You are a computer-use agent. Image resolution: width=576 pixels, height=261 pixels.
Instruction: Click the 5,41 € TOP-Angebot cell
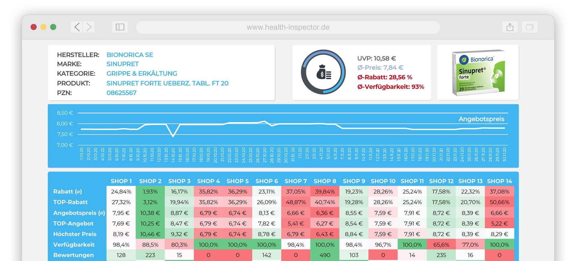pyautogui.click(x=296, y=223)
